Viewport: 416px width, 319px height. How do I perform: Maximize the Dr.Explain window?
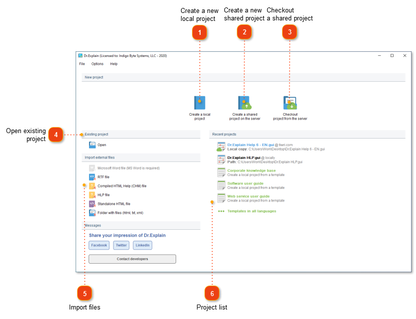tap(392, 55)
